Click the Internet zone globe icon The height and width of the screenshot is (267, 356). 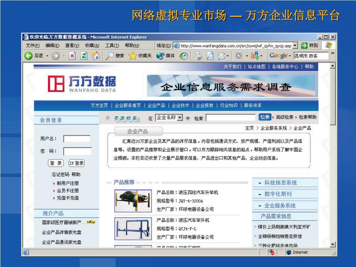pos(289,252)
